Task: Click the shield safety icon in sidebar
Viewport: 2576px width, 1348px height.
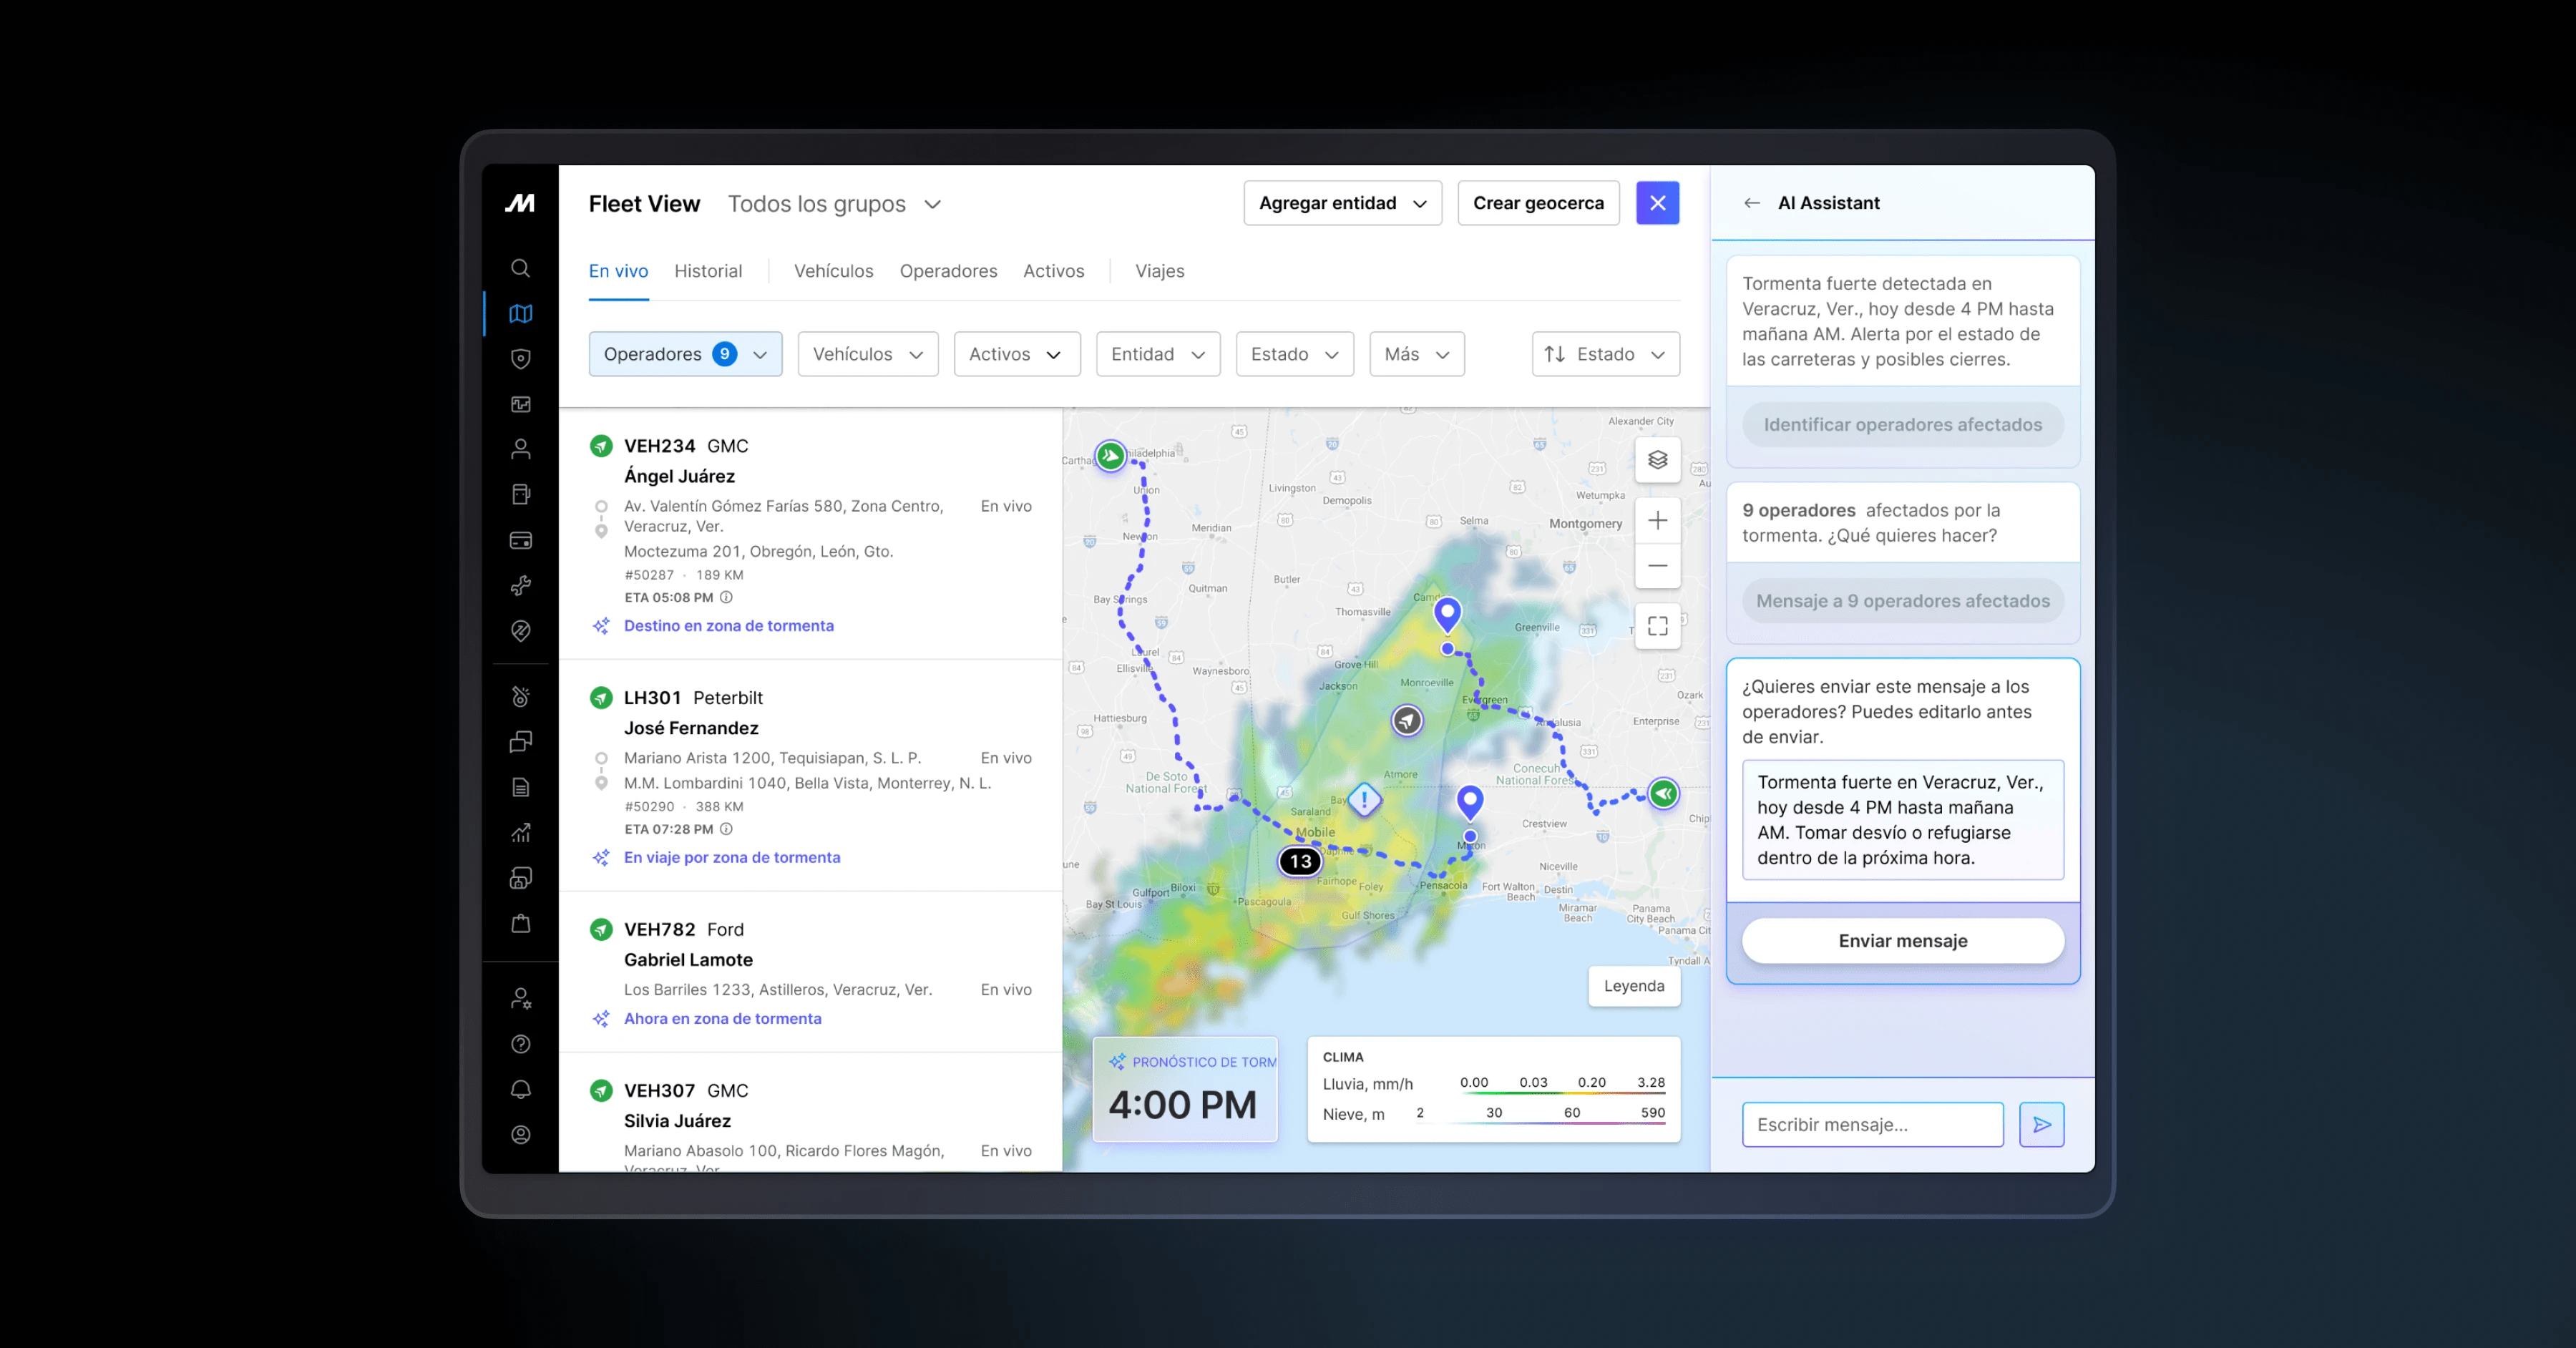Action: tap(520, 359)
